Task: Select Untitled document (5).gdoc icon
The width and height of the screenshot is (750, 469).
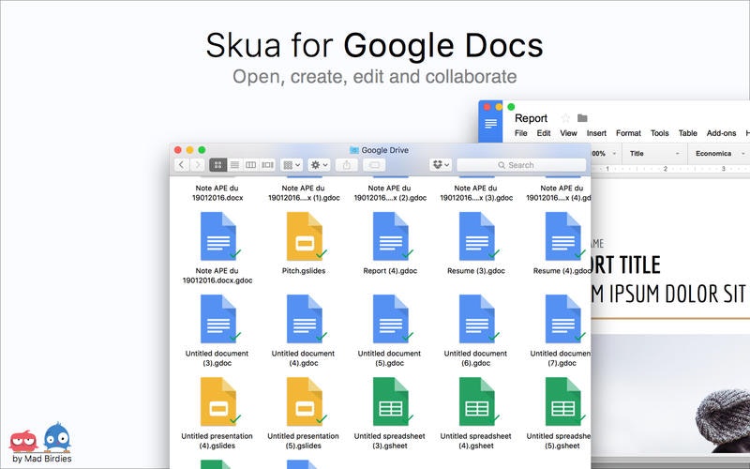Action: click(390, 319)
